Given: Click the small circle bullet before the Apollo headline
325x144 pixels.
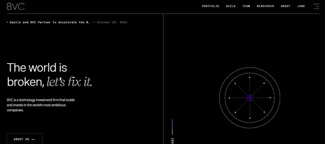Looking at the screenshot, I should (x=8, y=22).
